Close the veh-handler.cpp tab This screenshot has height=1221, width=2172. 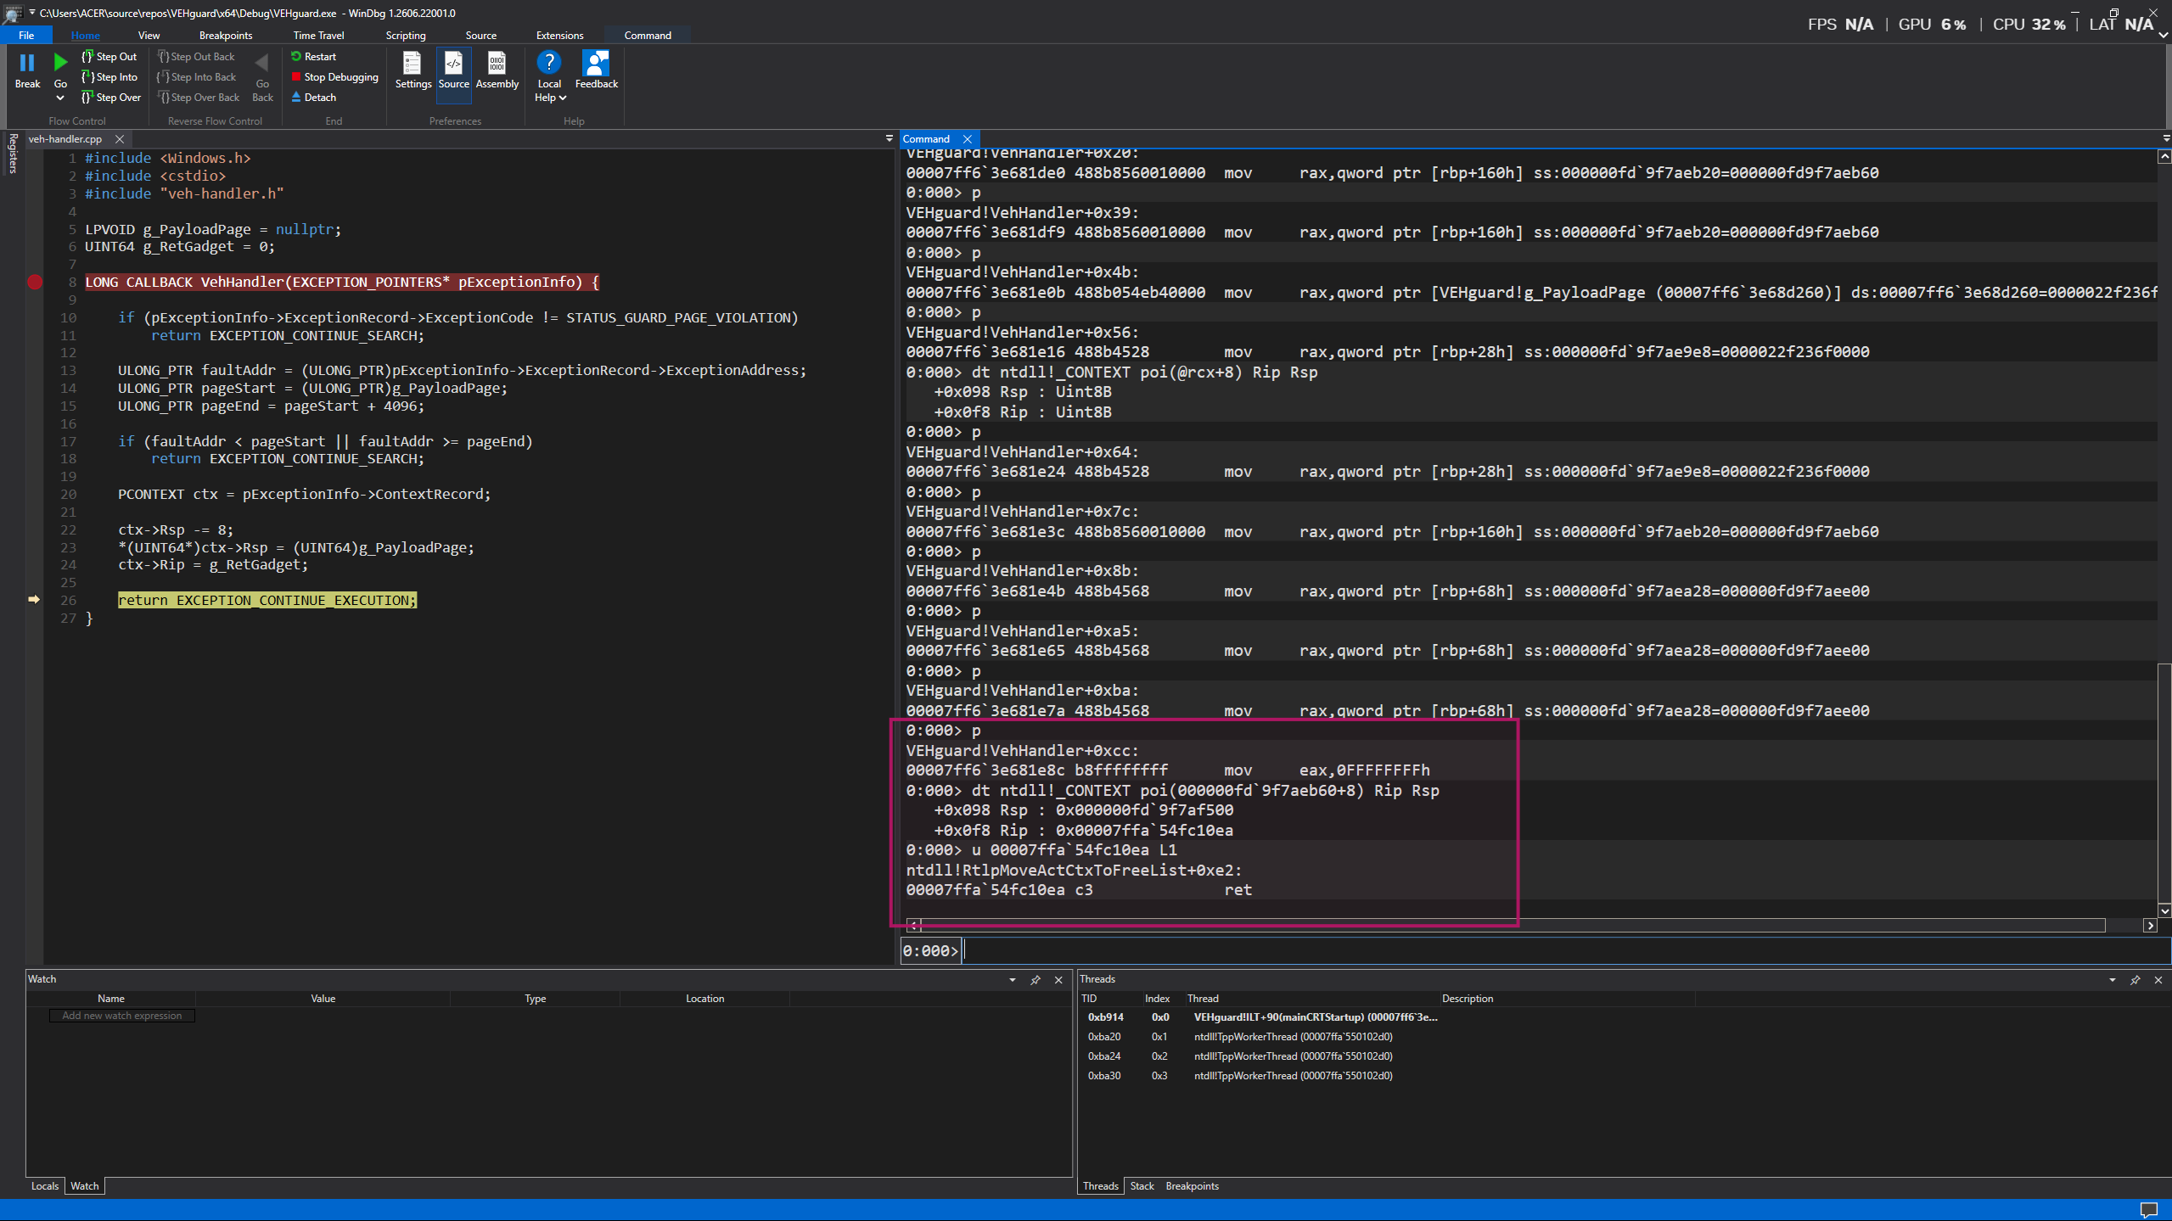click(x=120, y=139)
